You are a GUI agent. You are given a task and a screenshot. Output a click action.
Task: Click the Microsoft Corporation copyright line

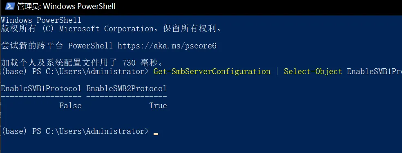(111, 29)
